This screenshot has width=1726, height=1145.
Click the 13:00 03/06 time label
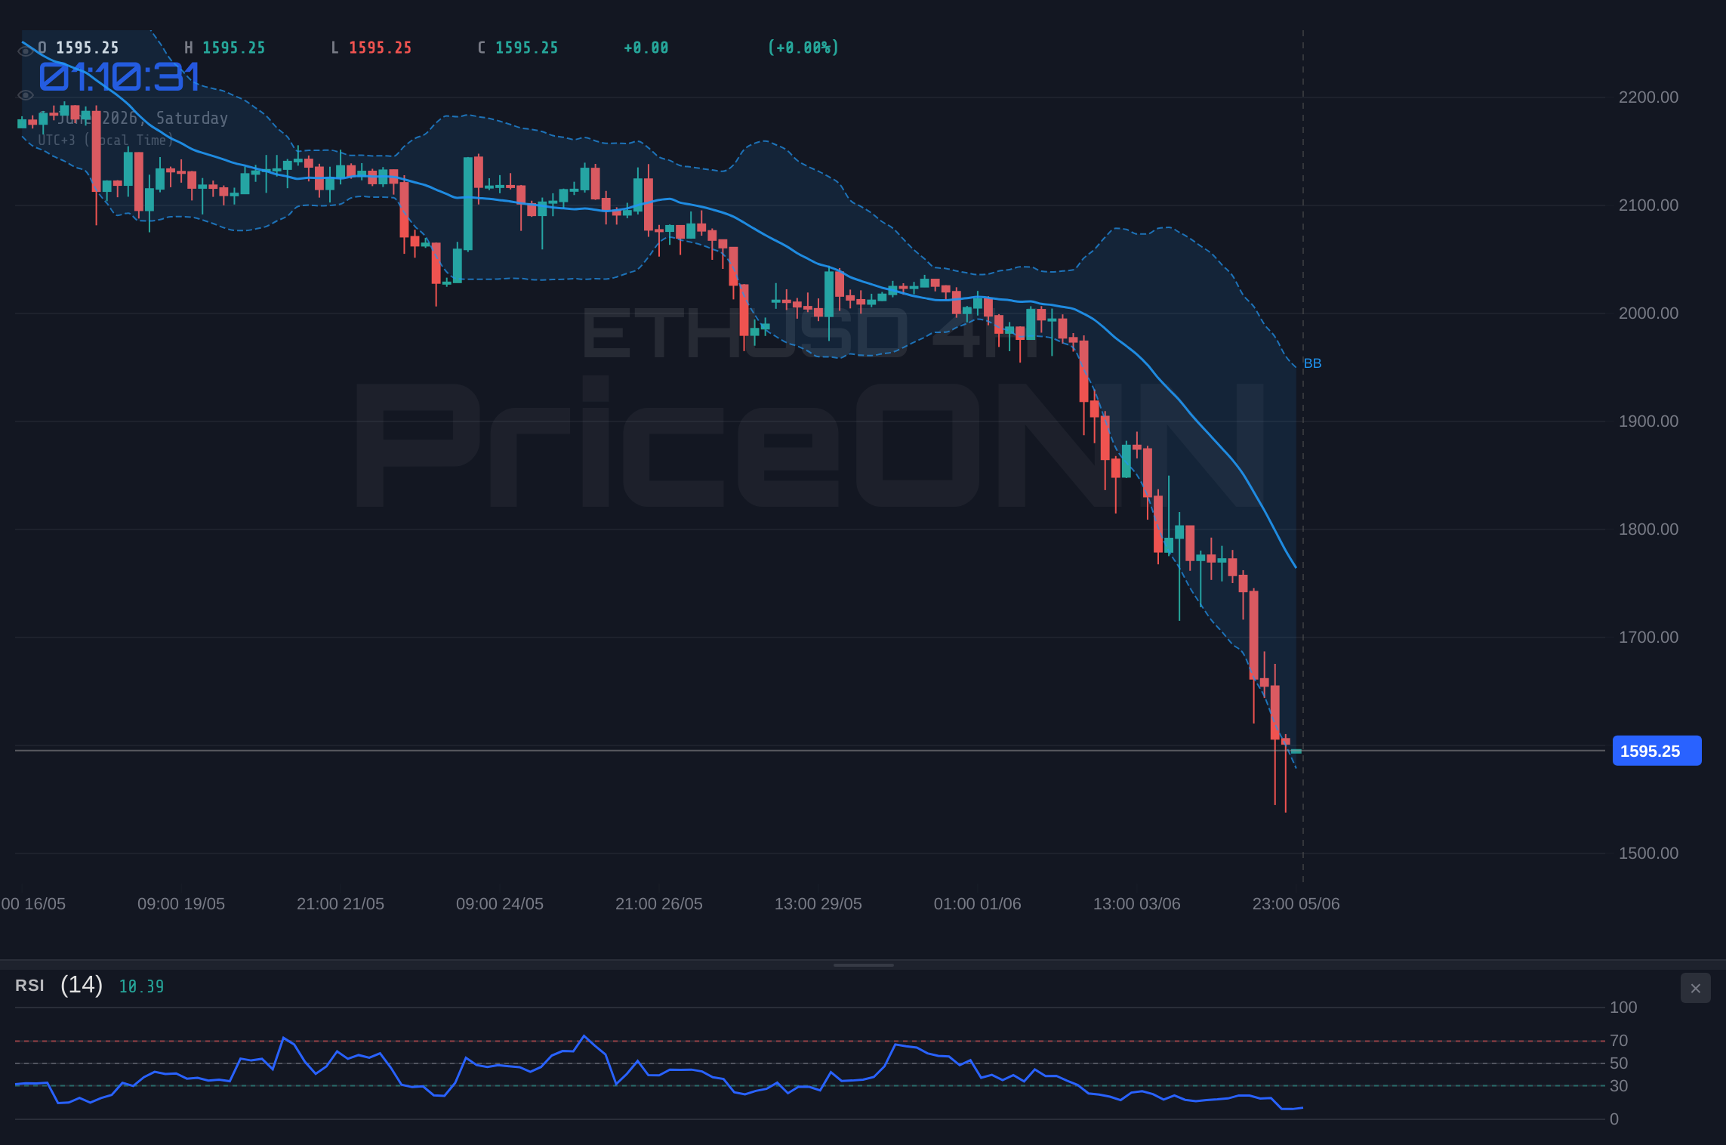coord(1137,904)
